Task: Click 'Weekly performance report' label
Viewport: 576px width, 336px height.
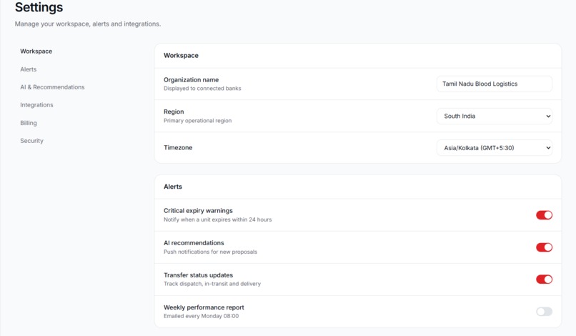Action: pos(204,307)
